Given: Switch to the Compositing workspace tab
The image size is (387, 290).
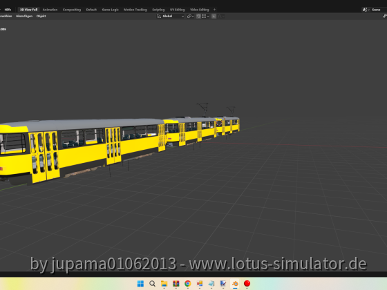Looking at the screenshot, I should click(x=72, y=10).
